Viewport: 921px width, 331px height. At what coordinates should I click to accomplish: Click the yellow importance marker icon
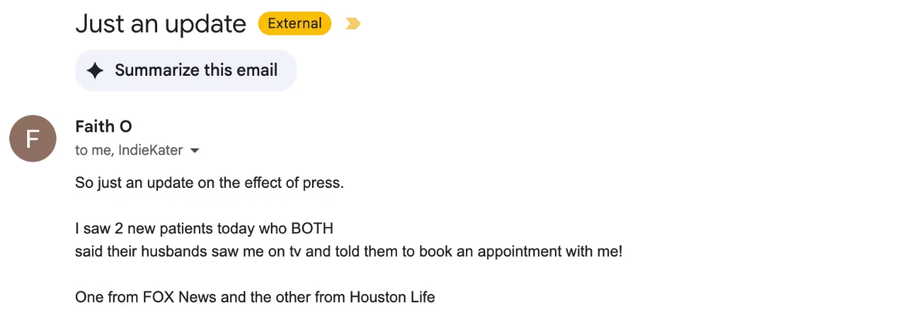(x=353, y=24)
